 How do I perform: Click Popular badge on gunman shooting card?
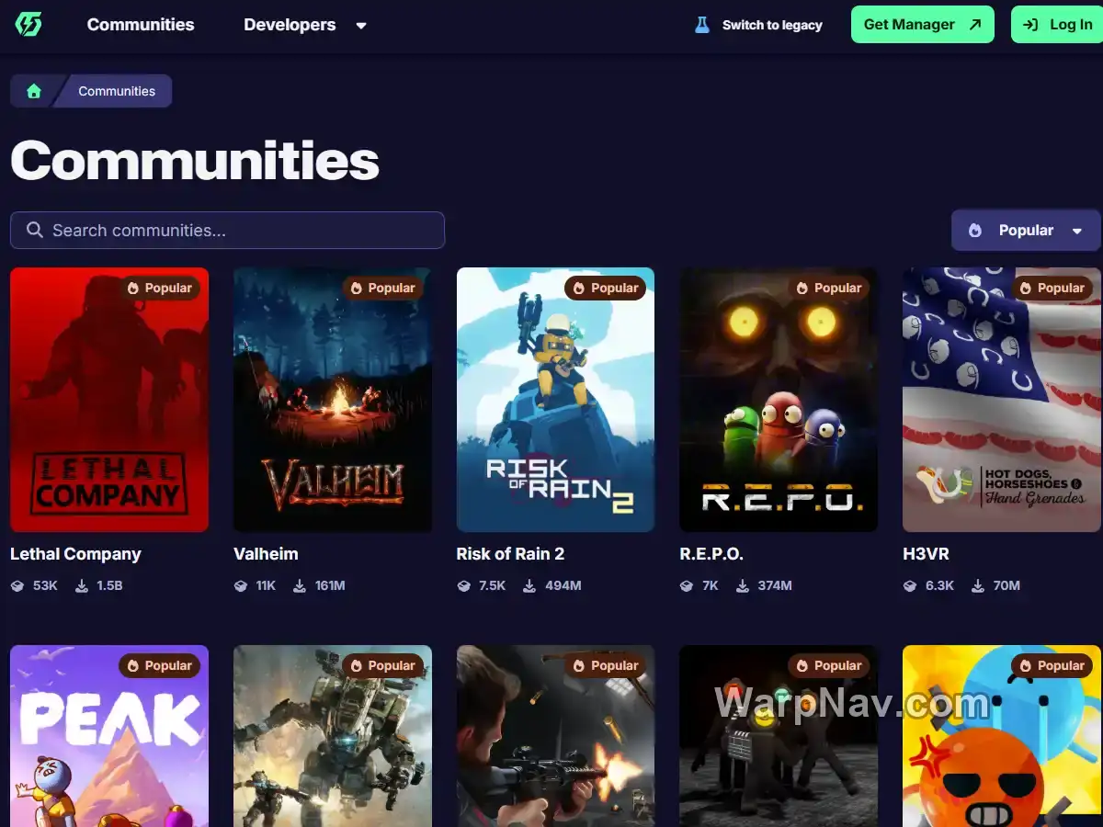point(606,665)
